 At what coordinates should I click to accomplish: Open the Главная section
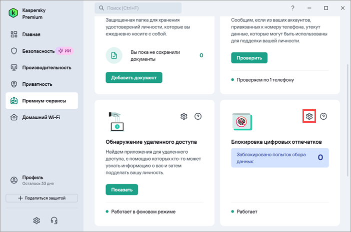tap(31, 34)
